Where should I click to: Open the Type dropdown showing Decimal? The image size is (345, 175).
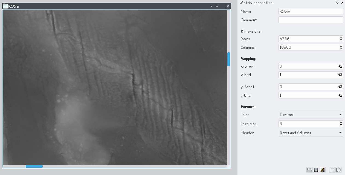pyautogui.click(x=311, y=115)
